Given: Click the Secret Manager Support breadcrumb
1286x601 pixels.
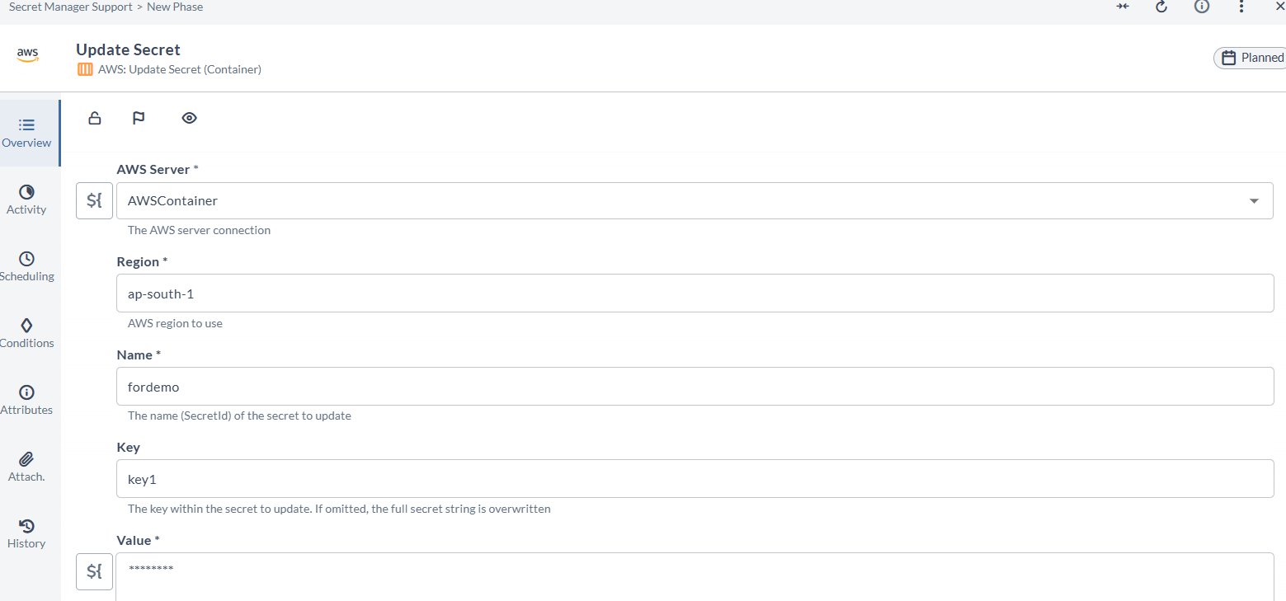Looking at the screenshot, I should coord(70,7).
